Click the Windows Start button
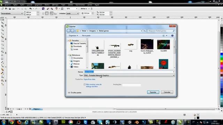 (x=4, y=122)
